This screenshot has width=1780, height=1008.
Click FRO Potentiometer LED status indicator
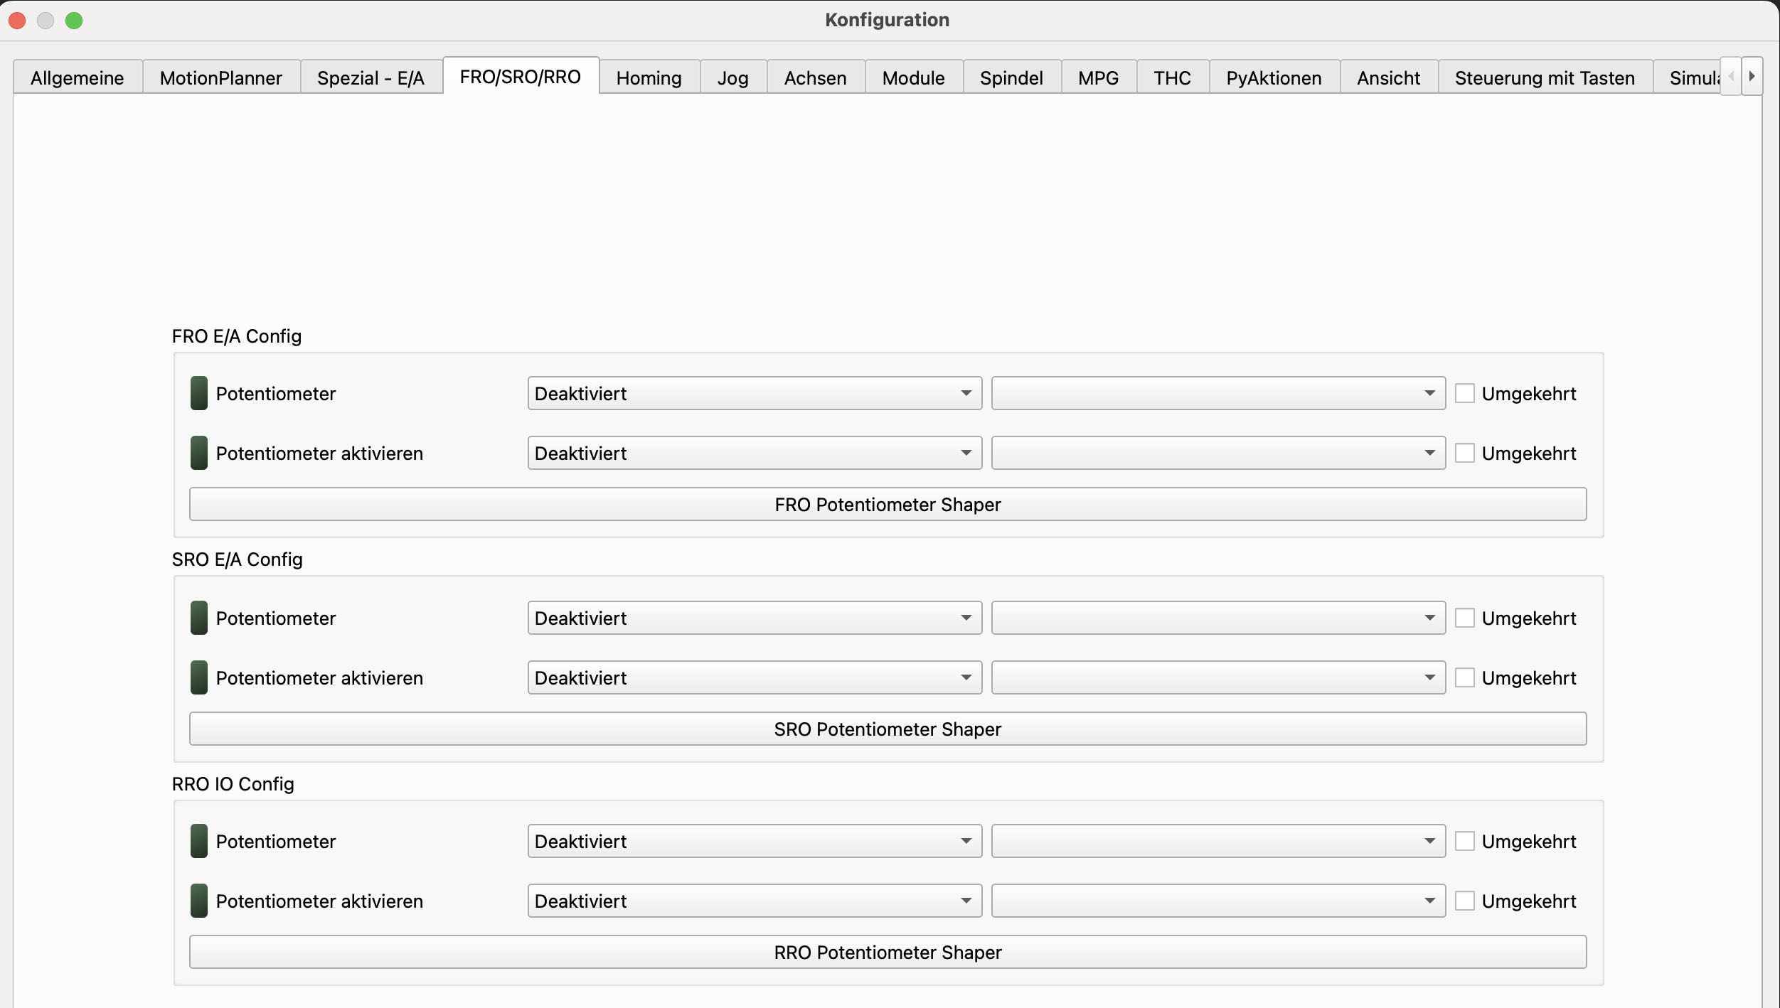pyautogui.click(x=198, y=393)
